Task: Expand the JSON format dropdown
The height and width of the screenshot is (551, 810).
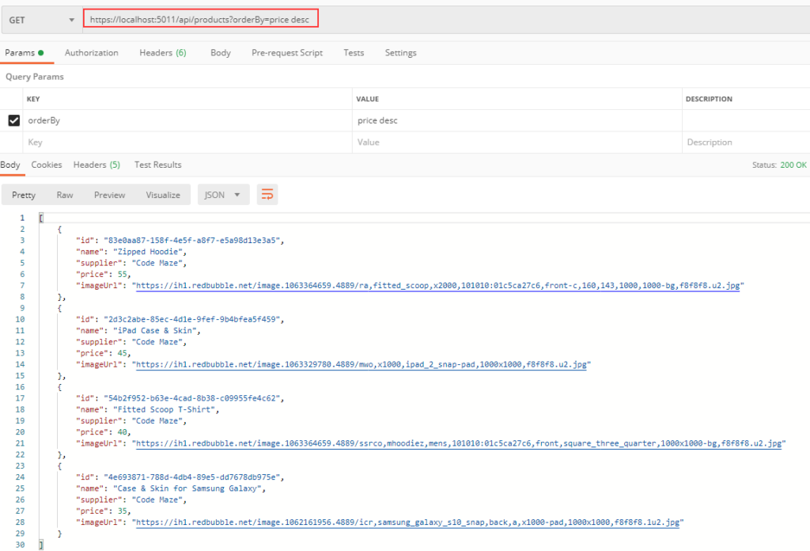Action: [x=223, y=195]
